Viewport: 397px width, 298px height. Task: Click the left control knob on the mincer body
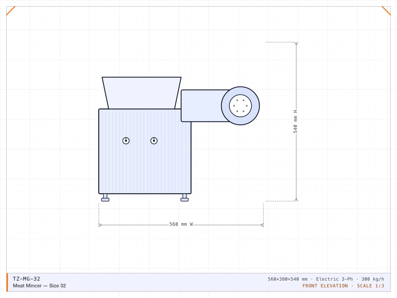(126, 141)
